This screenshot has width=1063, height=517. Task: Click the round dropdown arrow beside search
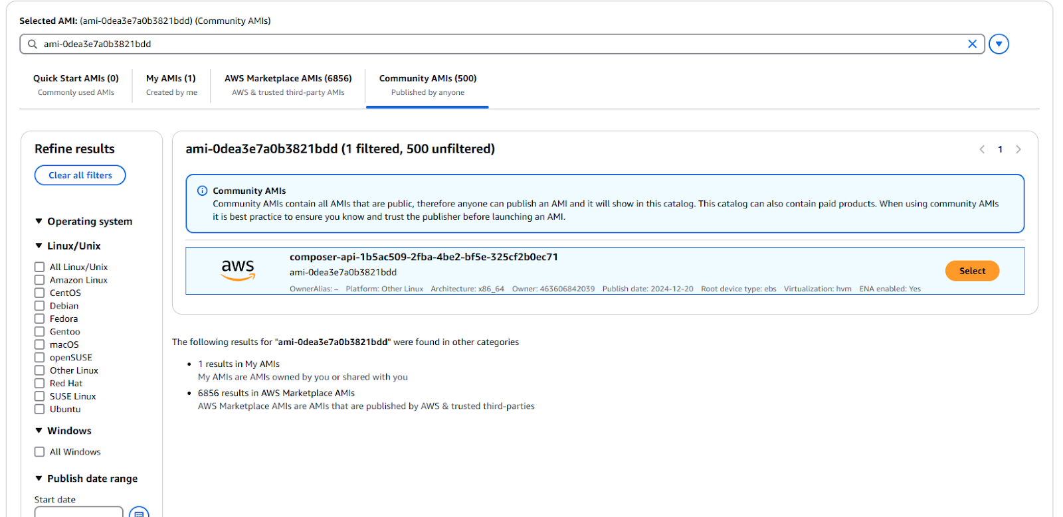tap(999, 44)
